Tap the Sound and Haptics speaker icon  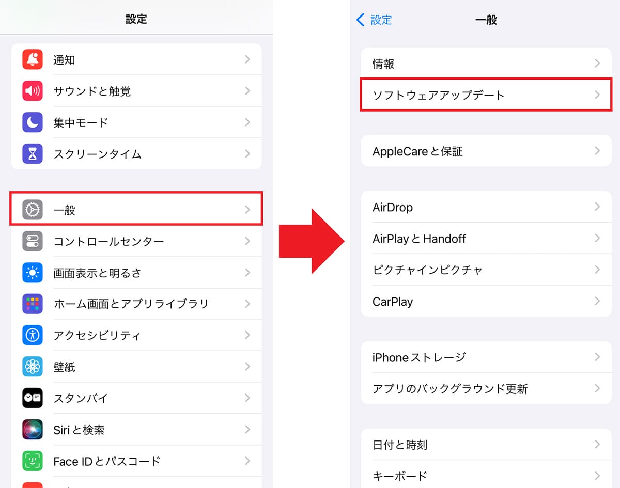pyautogui.click(x=33, y=91)
